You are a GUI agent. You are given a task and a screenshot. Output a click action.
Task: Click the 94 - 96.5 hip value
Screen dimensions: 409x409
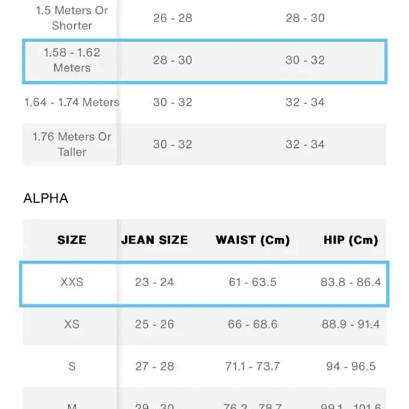351,366
